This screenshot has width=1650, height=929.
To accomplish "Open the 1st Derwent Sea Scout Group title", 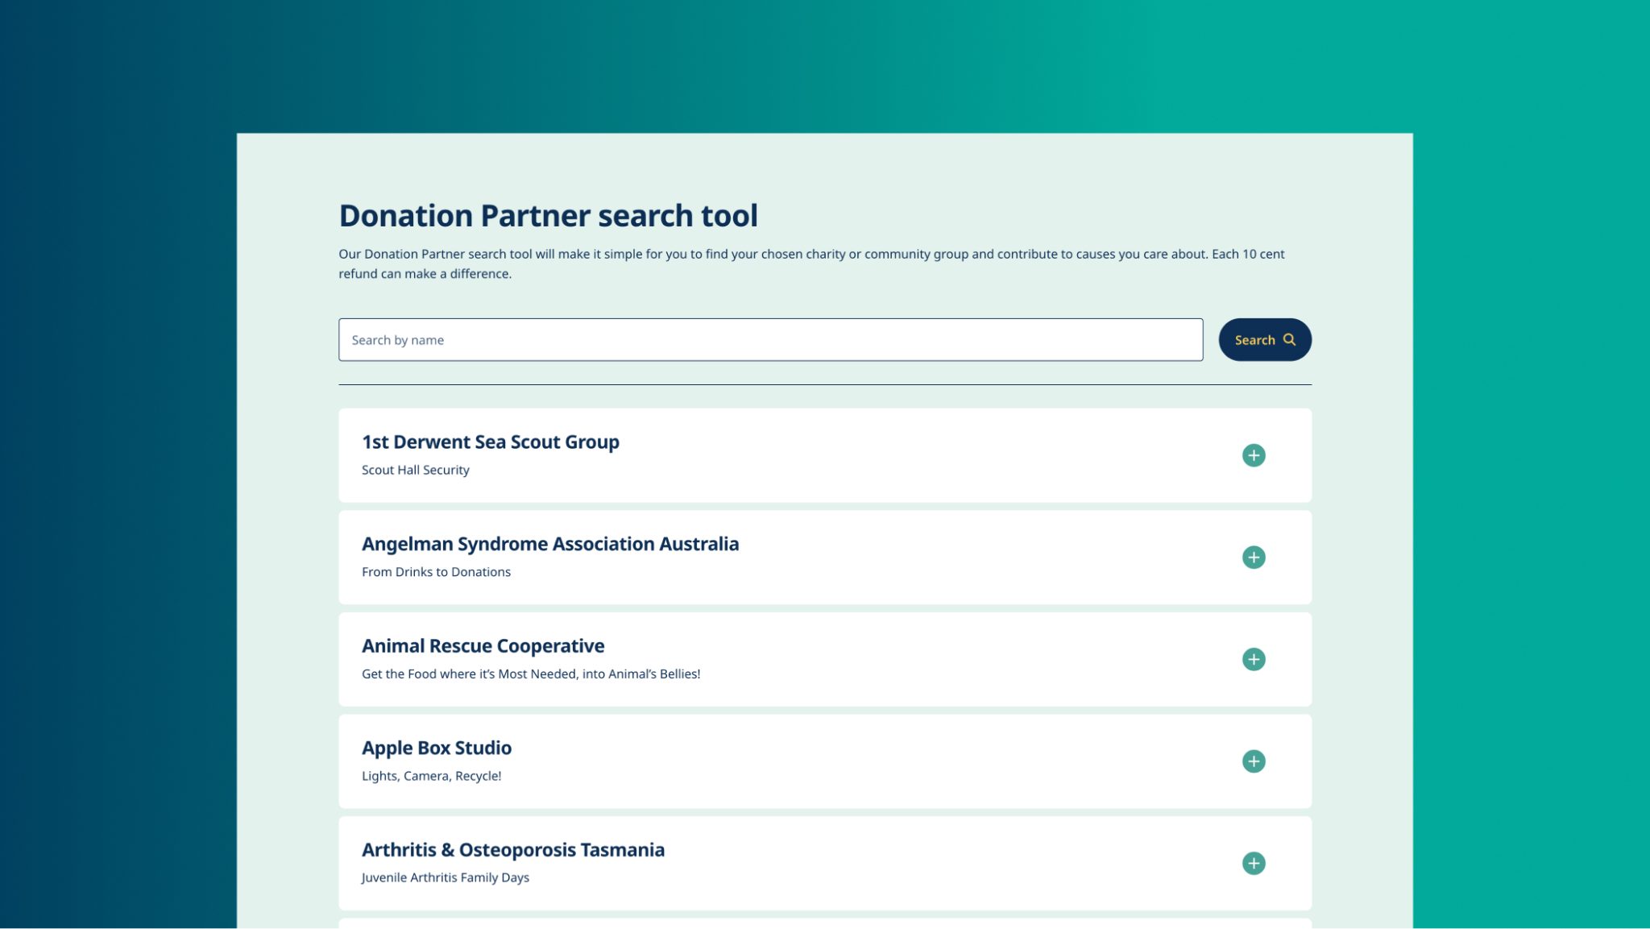I will (490, 442).
